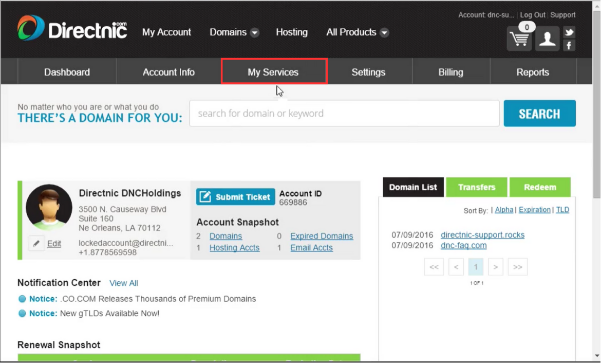The height and width of the screenshot is (363, 601).
Task: Open the Reports tab
Action: 533,72
